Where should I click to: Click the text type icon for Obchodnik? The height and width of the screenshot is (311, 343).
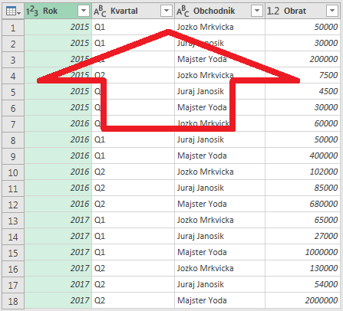point(183,11)
